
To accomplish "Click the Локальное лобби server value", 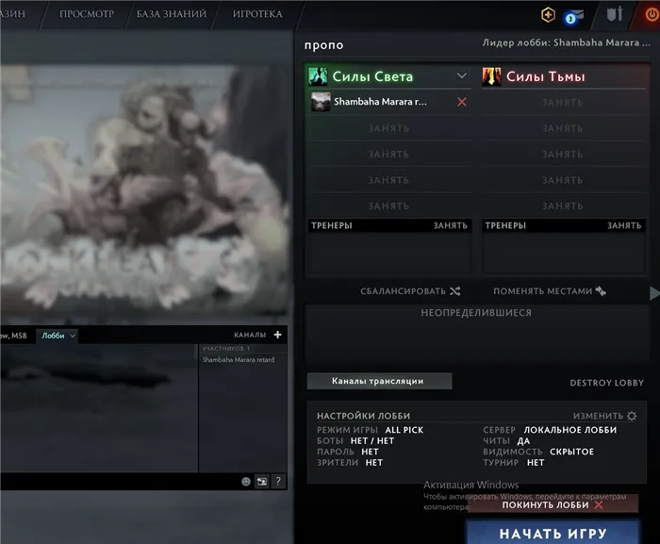I will pyautogui.click(x=569, y=430).
